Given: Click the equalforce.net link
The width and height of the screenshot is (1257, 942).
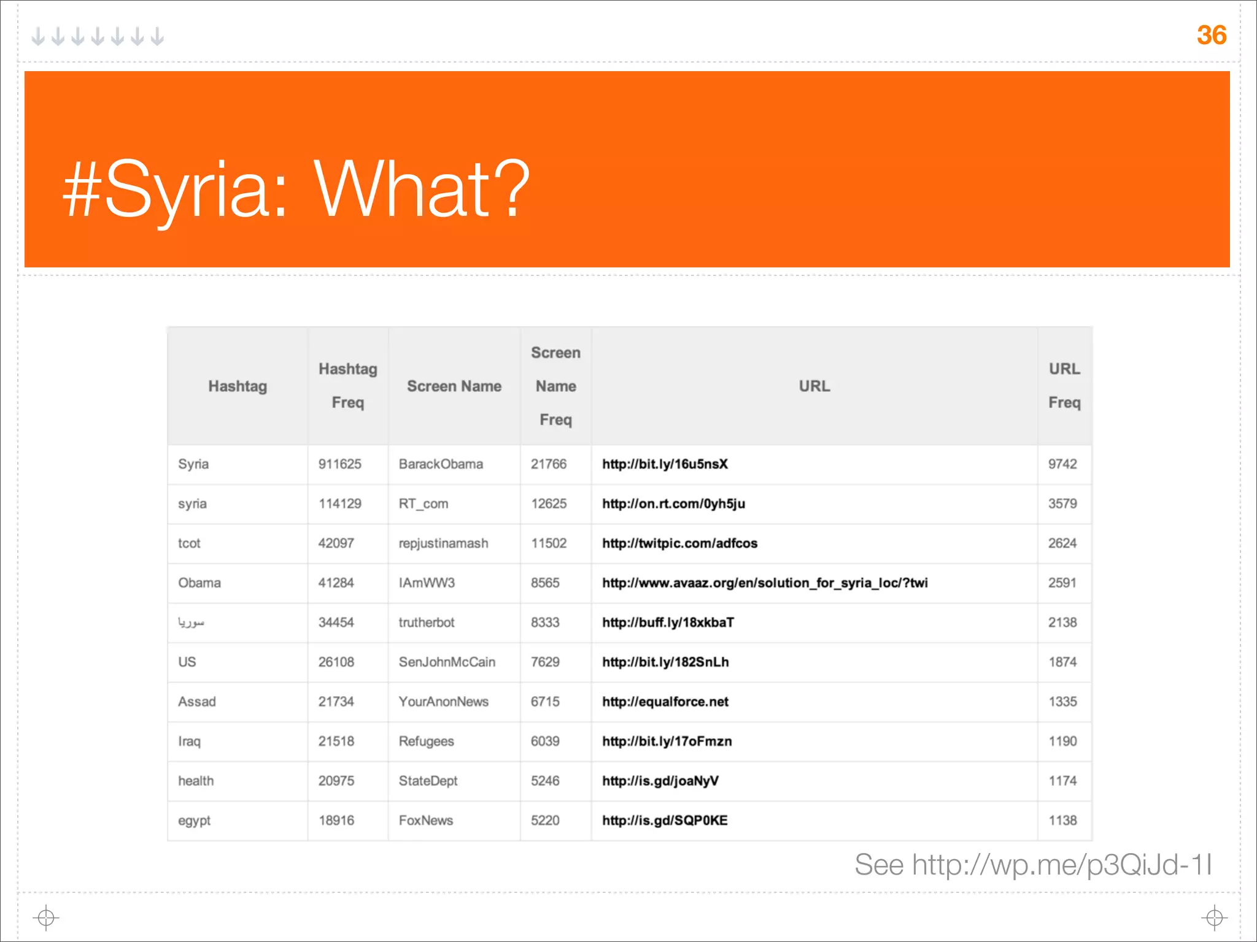Looking at the screenshot, I should 665,702.
